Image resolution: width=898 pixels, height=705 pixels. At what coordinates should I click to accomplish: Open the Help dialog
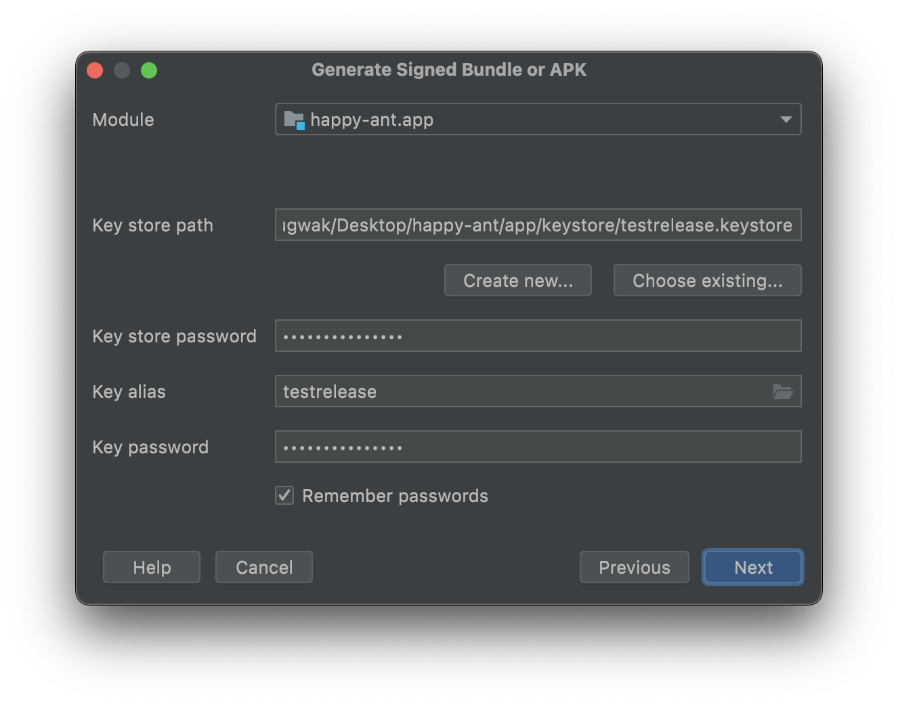pos(151,567)
